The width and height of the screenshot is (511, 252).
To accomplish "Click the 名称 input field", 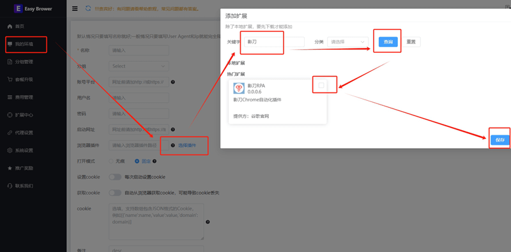I will click(139, 50).
